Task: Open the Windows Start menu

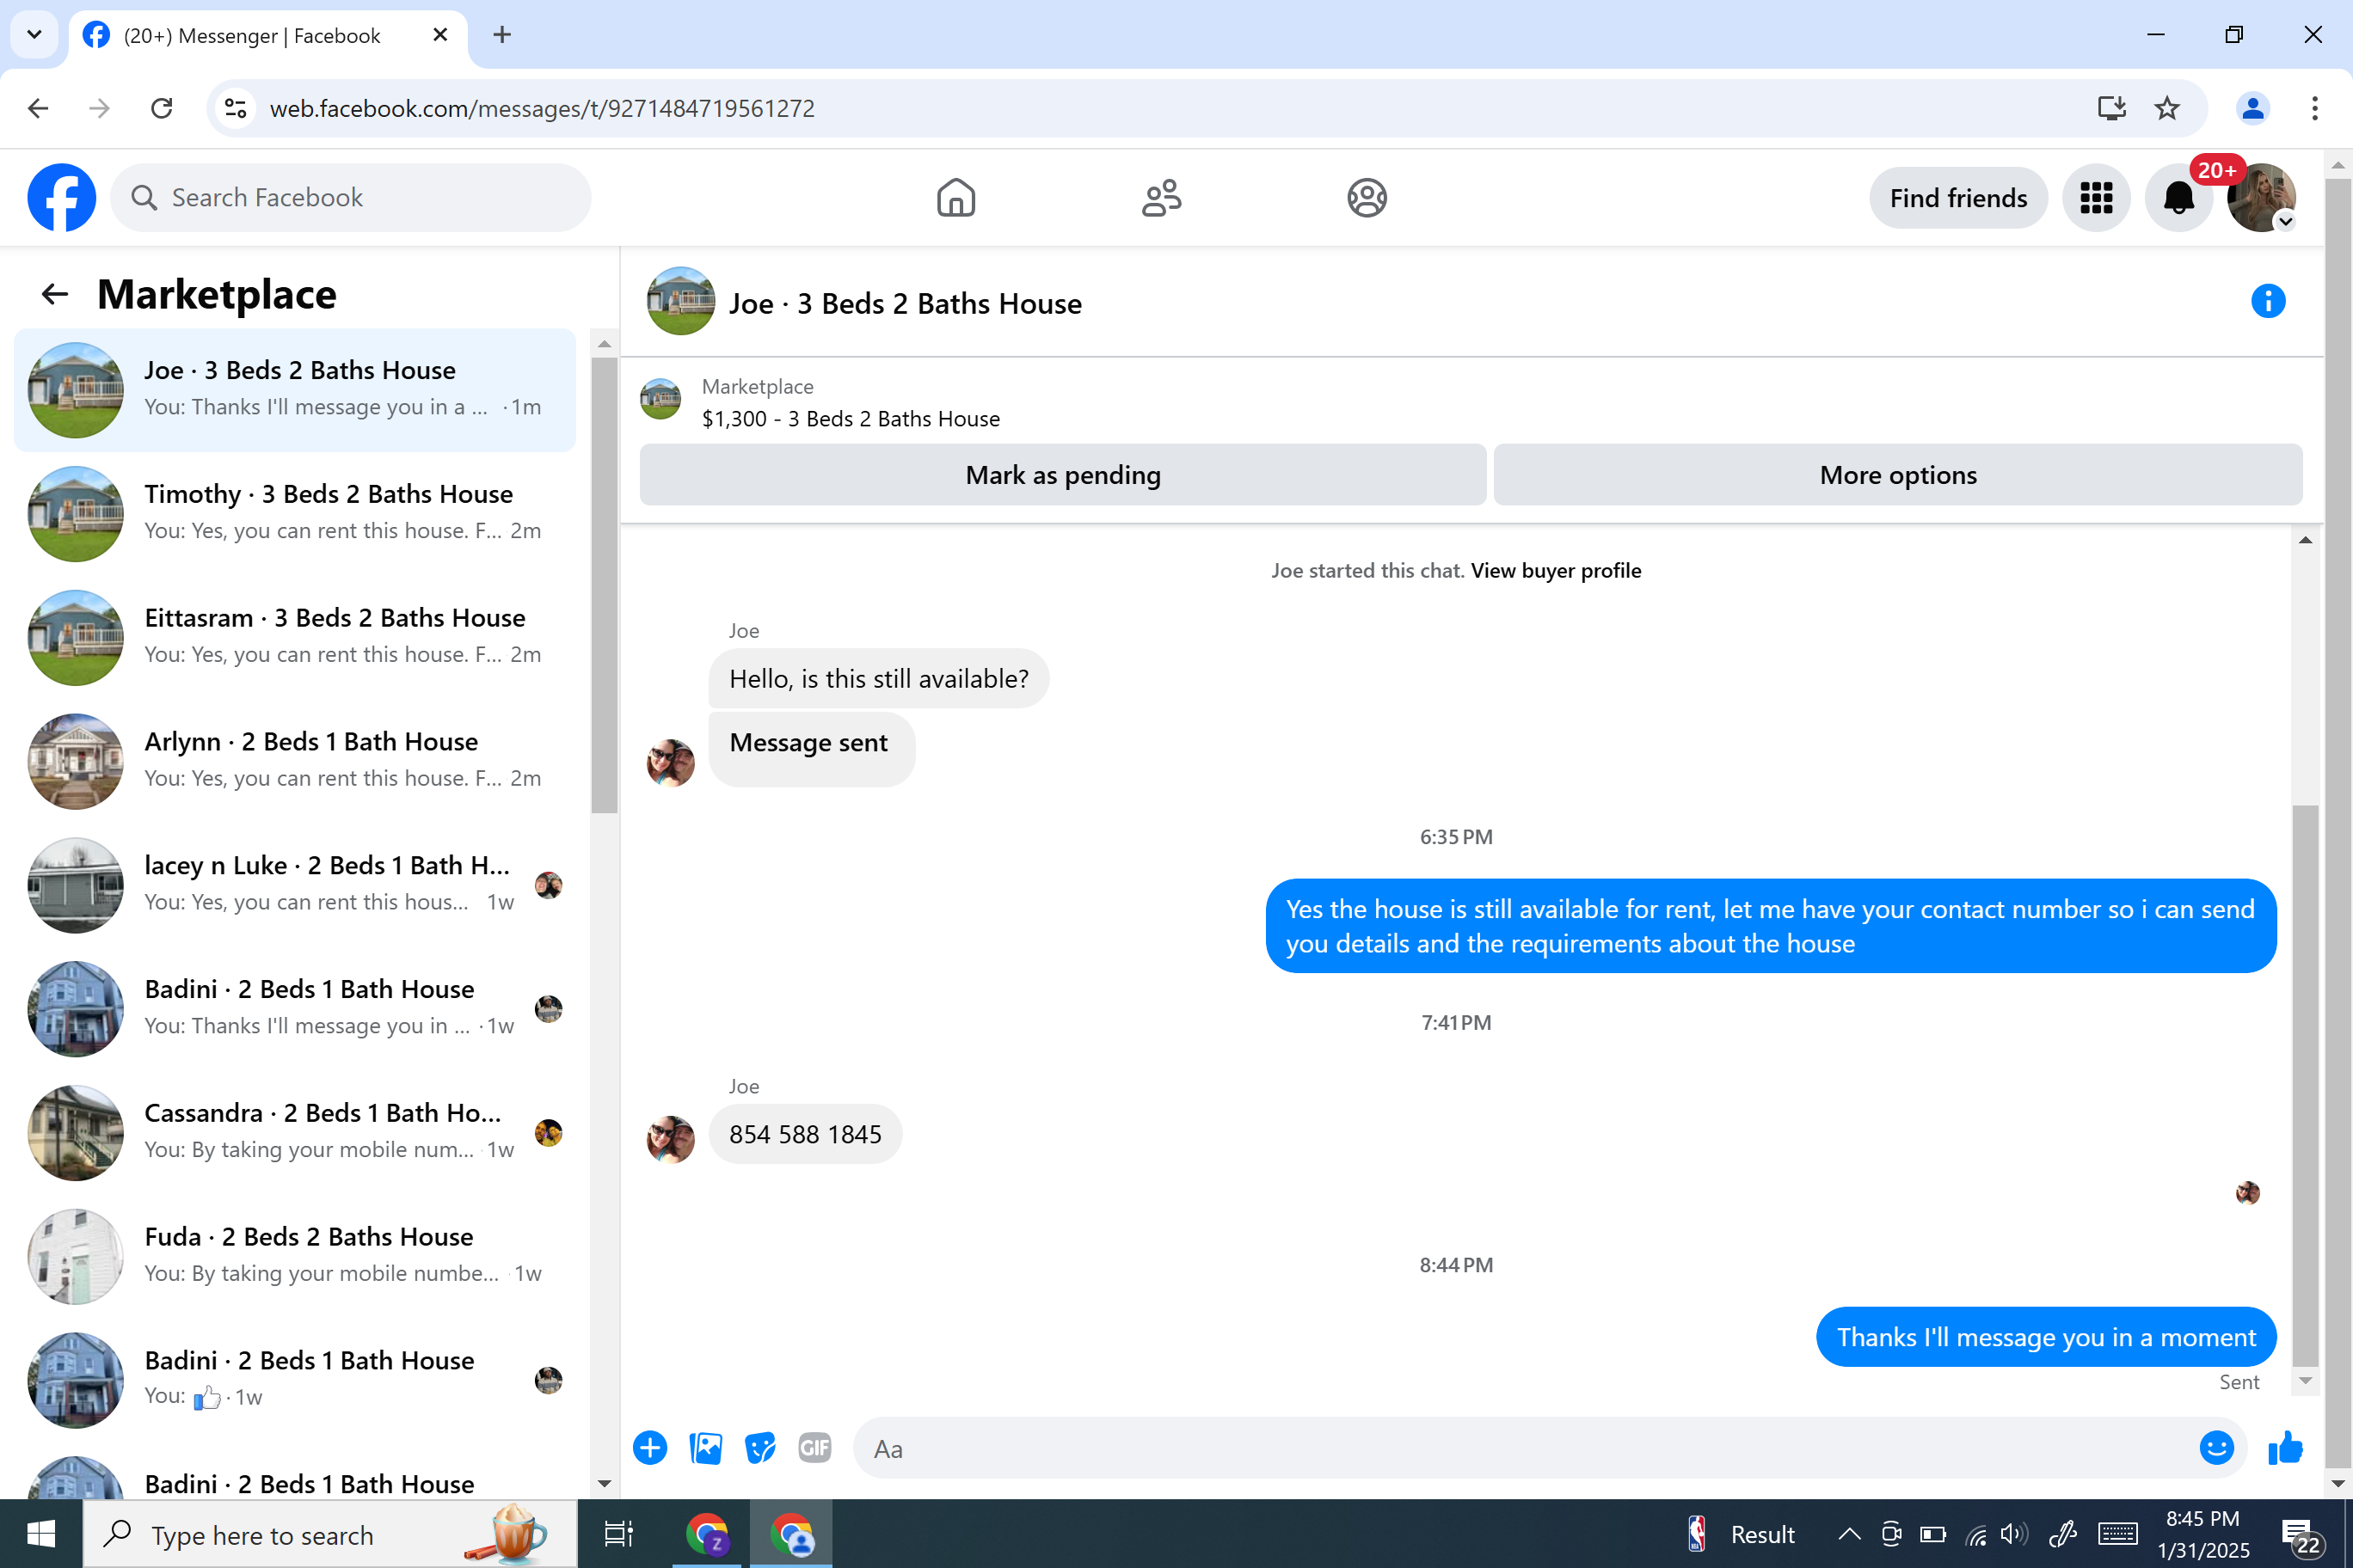Action: click(x=41, y=1534)
